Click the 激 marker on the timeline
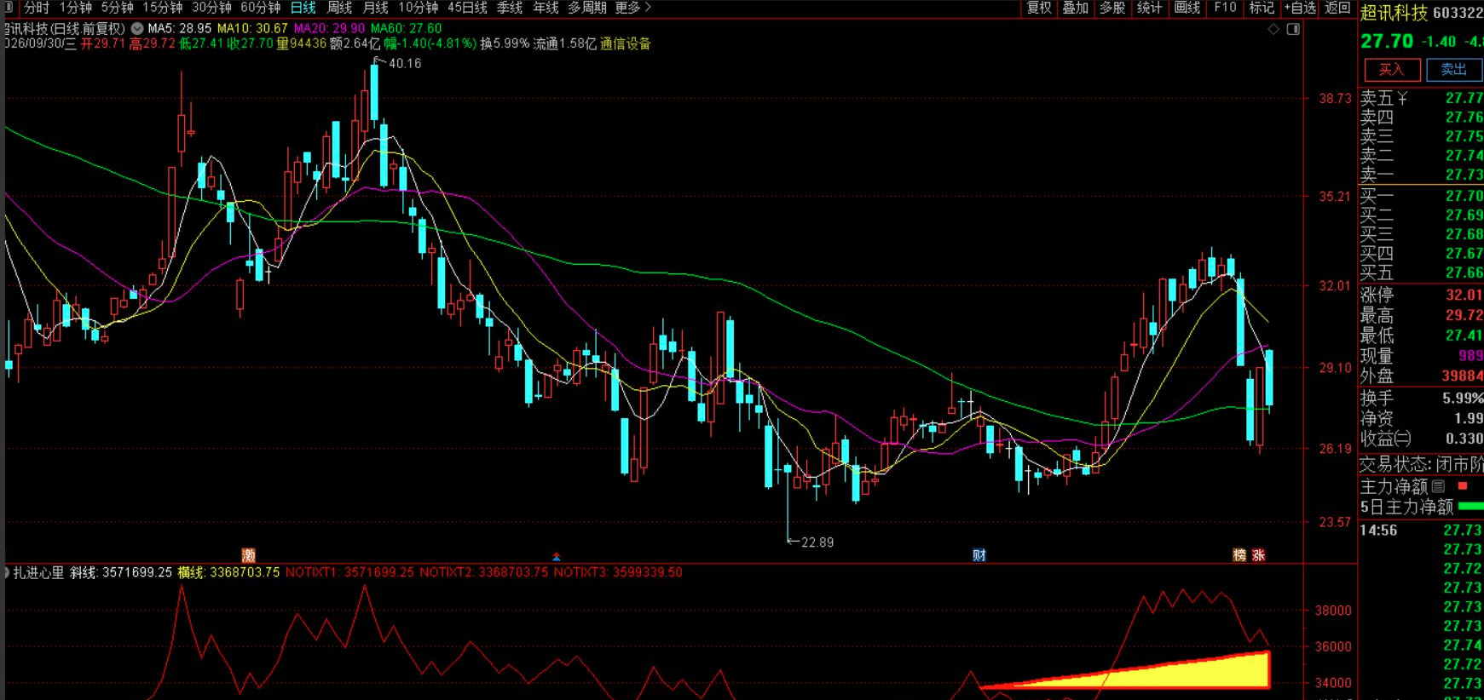 248,555
